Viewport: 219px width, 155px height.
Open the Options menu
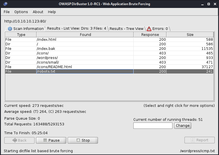click(21, 12)
